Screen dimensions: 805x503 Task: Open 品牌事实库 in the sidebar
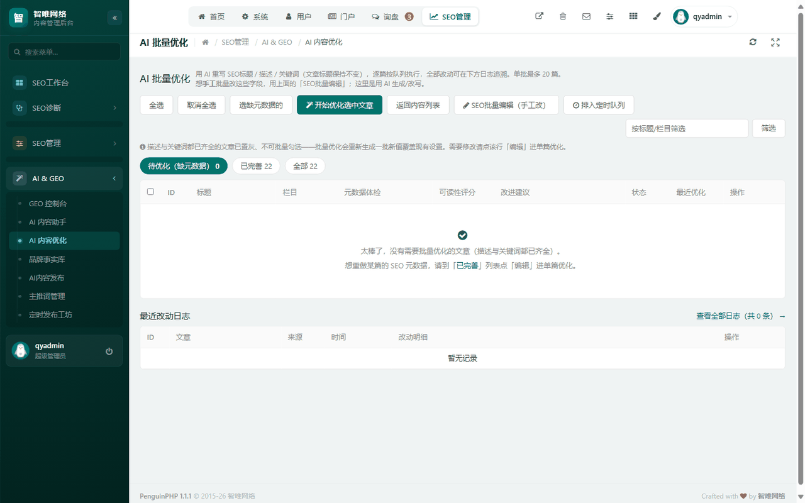point(64,259)
